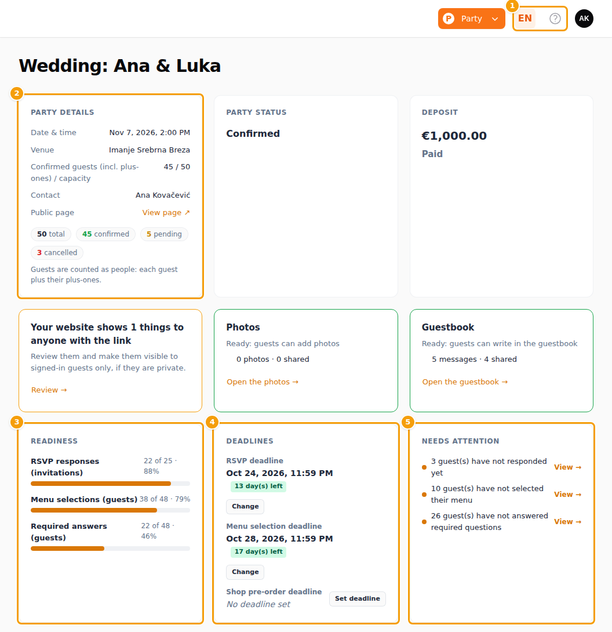612x632 pixels.
Task: Open the photos link
Action: pos(263,382)
